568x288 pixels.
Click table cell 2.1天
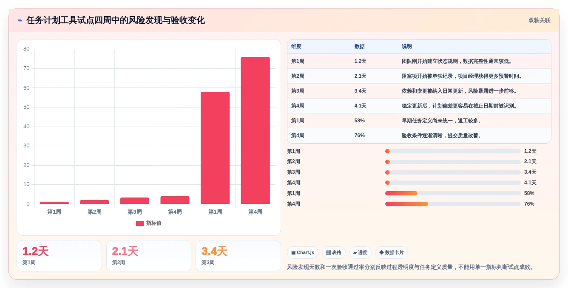point(361,76)
